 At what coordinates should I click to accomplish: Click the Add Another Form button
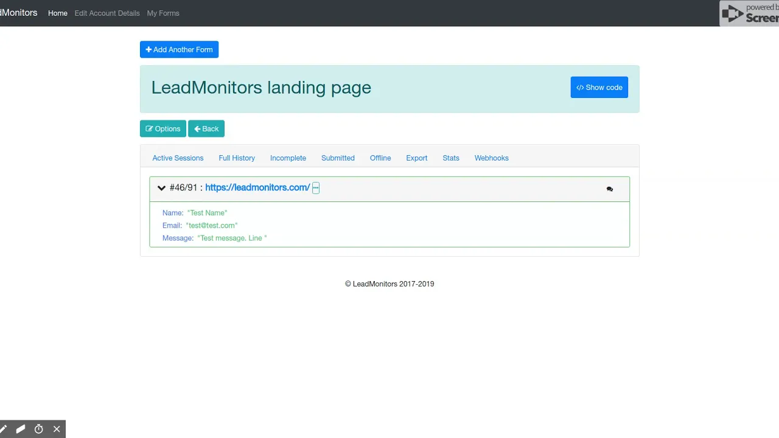[179, 50]
